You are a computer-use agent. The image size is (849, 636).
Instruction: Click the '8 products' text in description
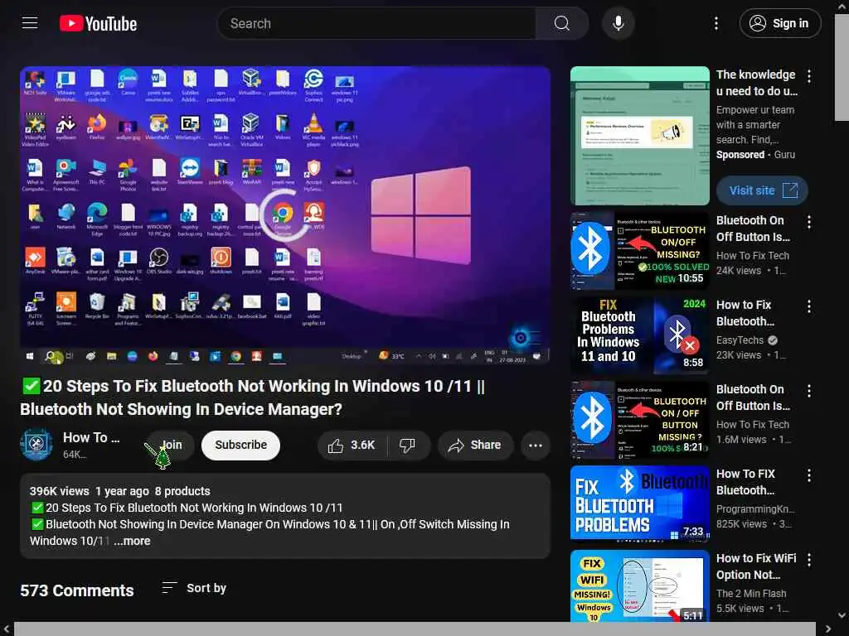point(182,491)
